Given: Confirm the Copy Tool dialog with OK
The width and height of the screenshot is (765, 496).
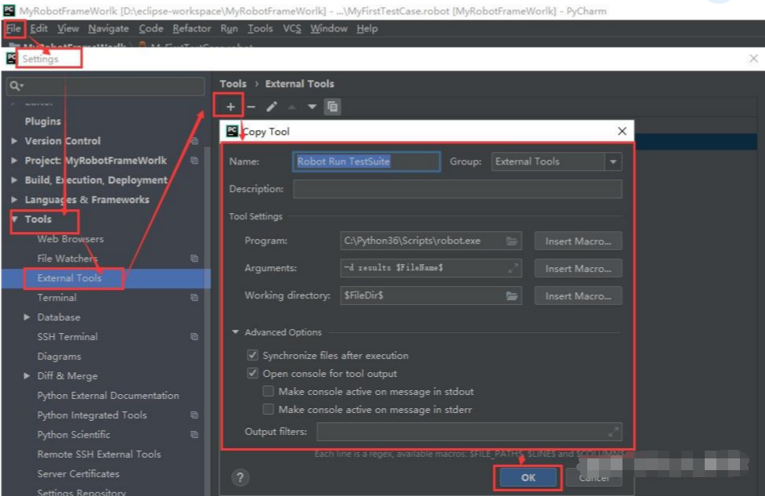Looking at the screenshot, I should (527, 476).
